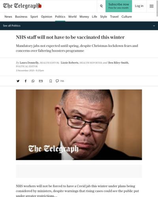Open the Culture section
The width and height of the screenshot is (158, 197).
[126, 17]
